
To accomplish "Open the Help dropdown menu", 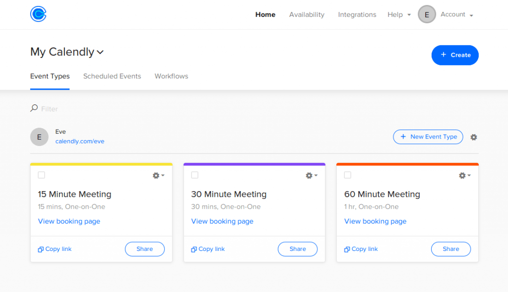I will coord(399,14).
